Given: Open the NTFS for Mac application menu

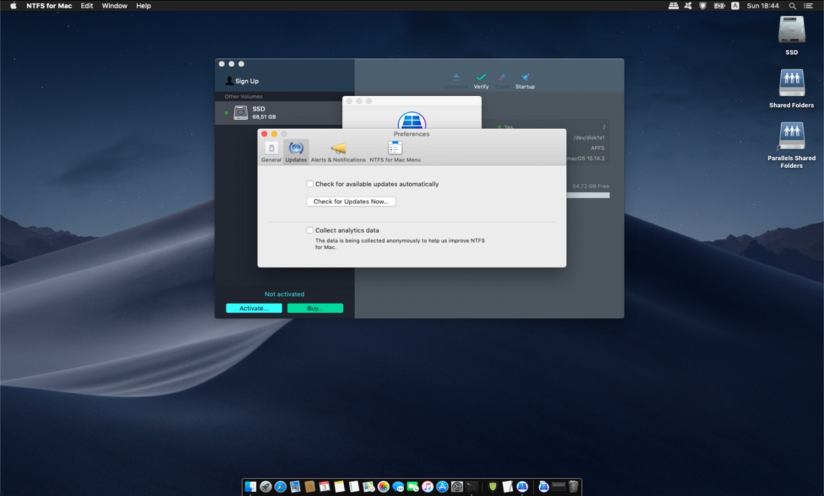Looking at the screenshot, I should click(x=49, y=6).
